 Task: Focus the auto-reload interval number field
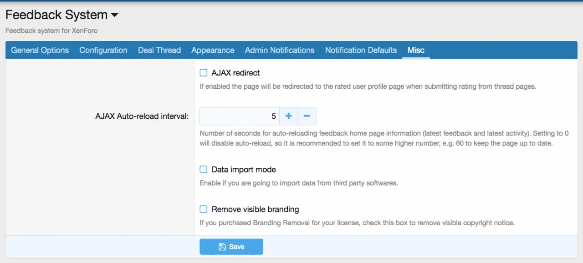pyautogui.click(x=239, y=116)
